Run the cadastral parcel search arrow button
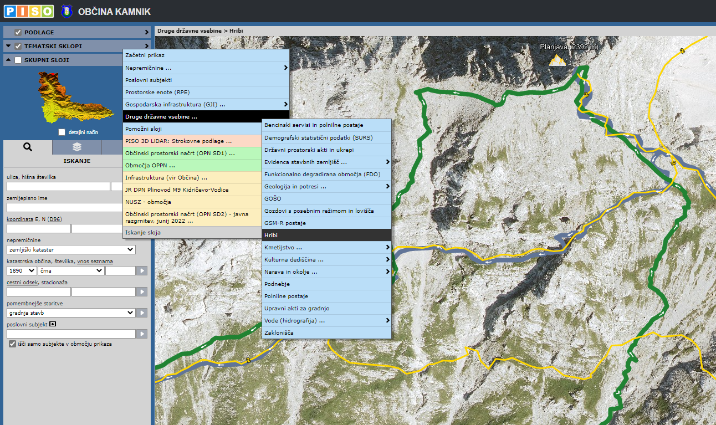The image size is (716, 425). point(142,271)
